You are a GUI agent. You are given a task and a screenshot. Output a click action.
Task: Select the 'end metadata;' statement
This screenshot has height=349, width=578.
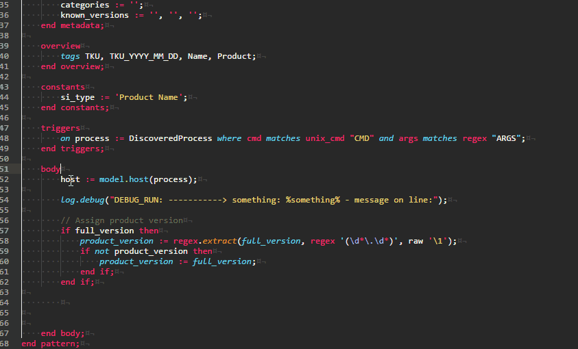[73, 26]
